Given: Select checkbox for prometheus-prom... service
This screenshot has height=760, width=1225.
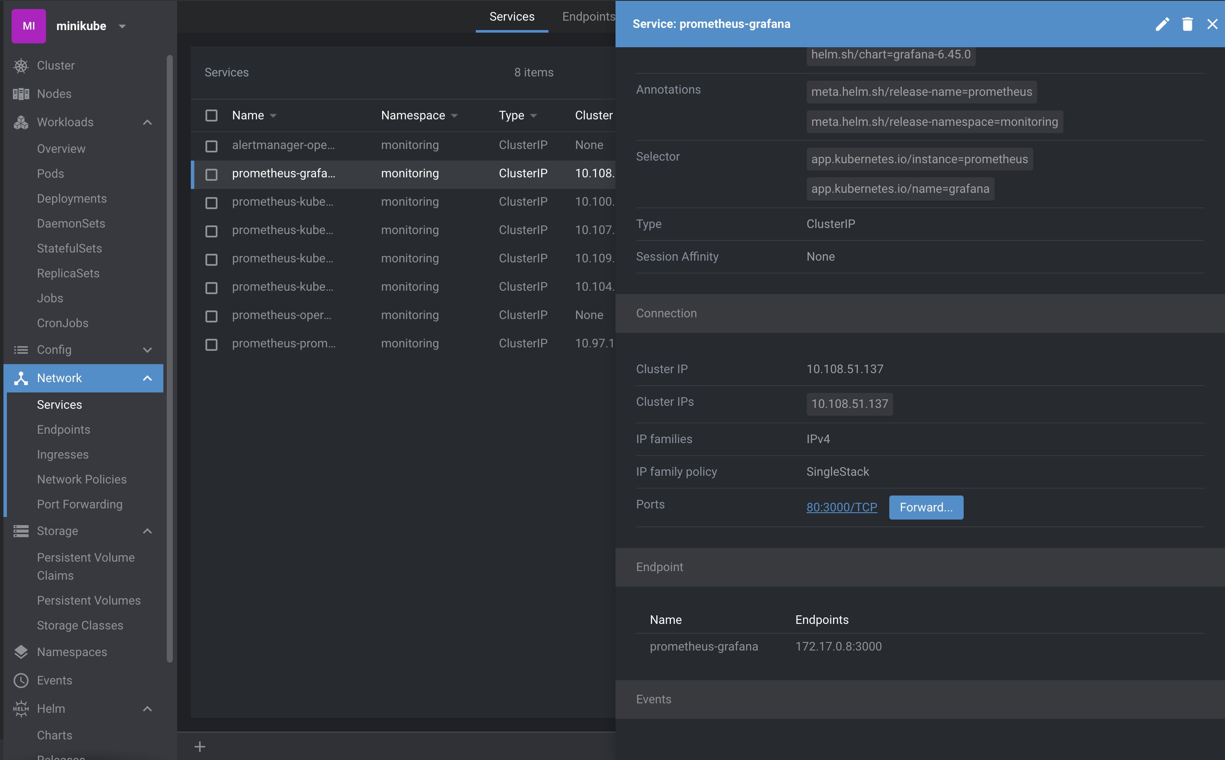Looking at the screenshot, I should click(x=211, y=344).
